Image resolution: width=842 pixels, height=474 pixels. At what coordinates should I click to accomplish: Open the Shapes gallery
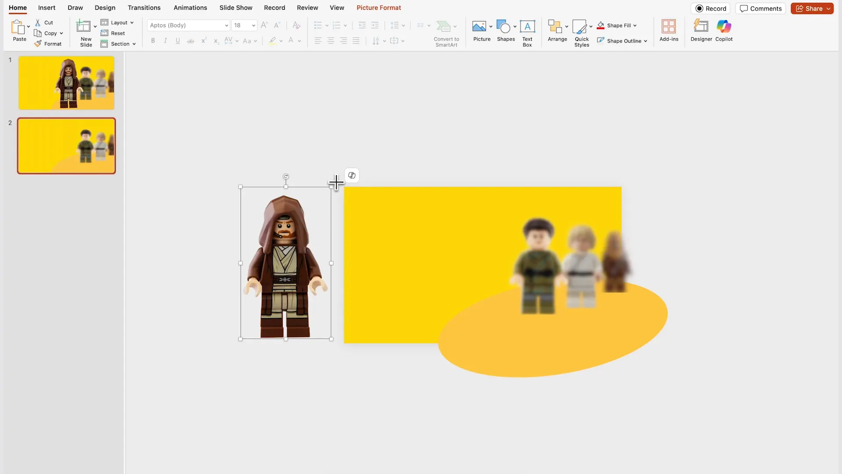[506, 31]
